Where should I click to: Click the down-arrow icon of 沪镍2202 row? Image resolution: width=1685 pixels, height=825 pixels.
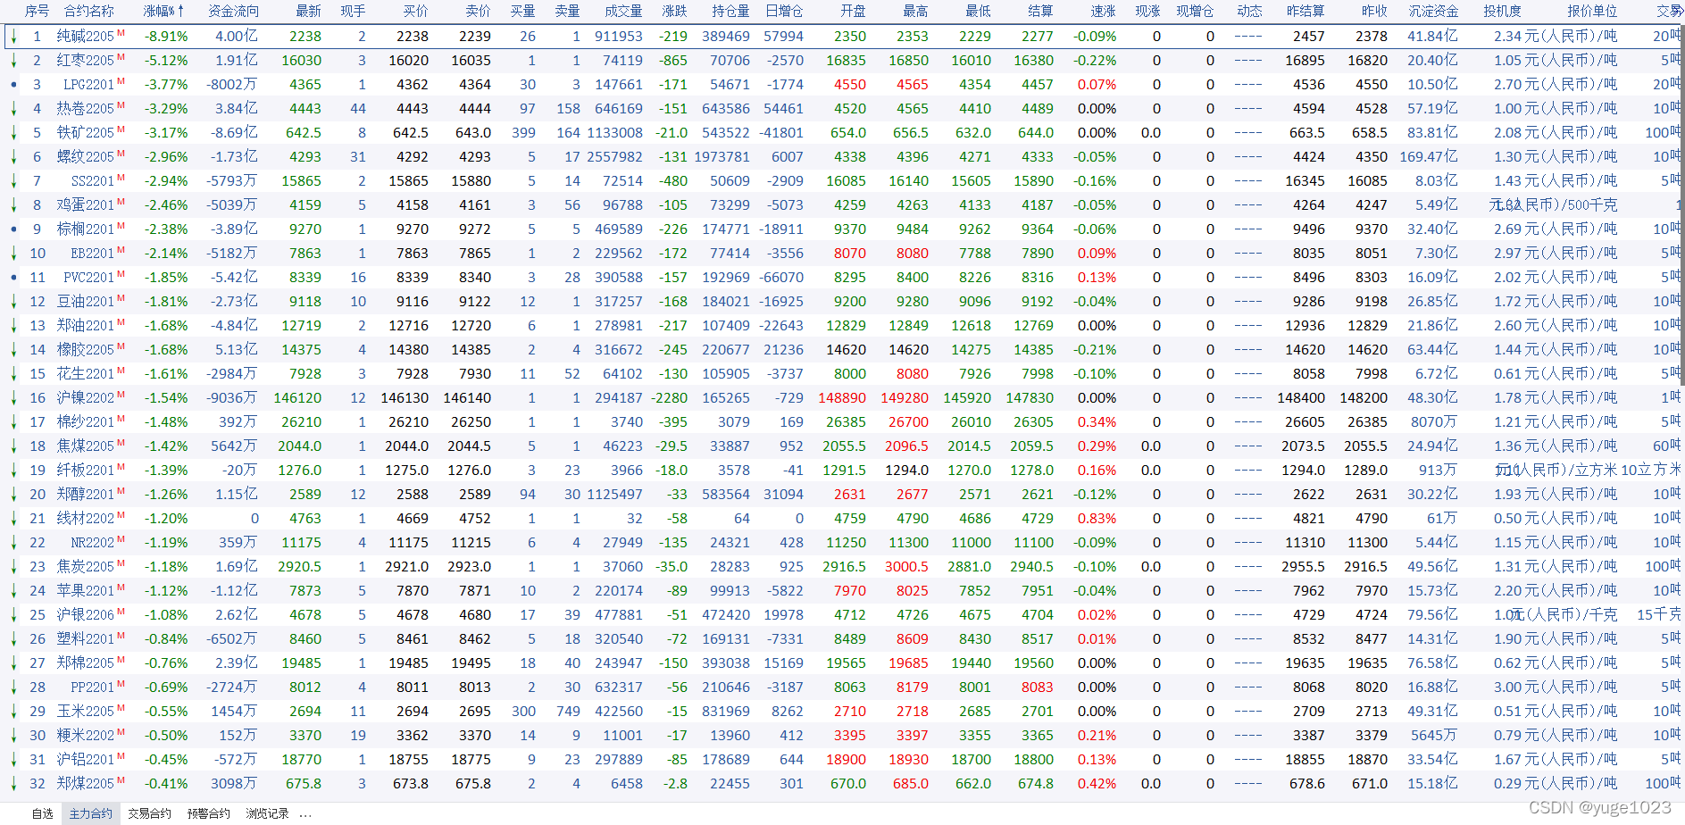(x=13, y=398)
